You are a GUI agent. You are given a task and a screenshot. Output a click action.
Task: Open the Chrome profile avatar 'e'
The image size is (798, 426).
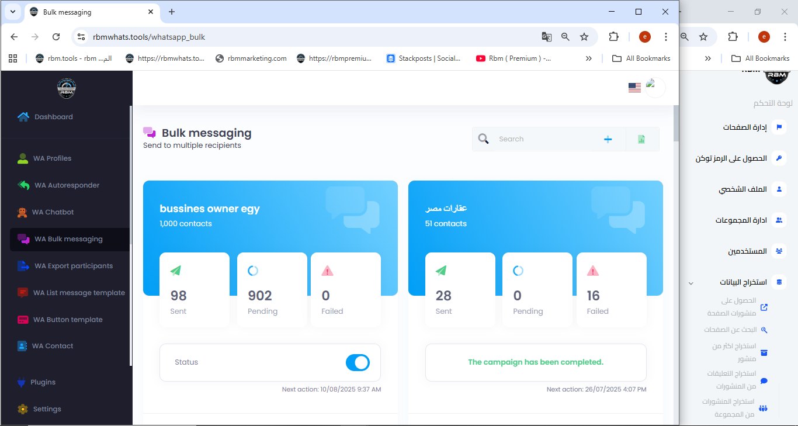(645, 37)
